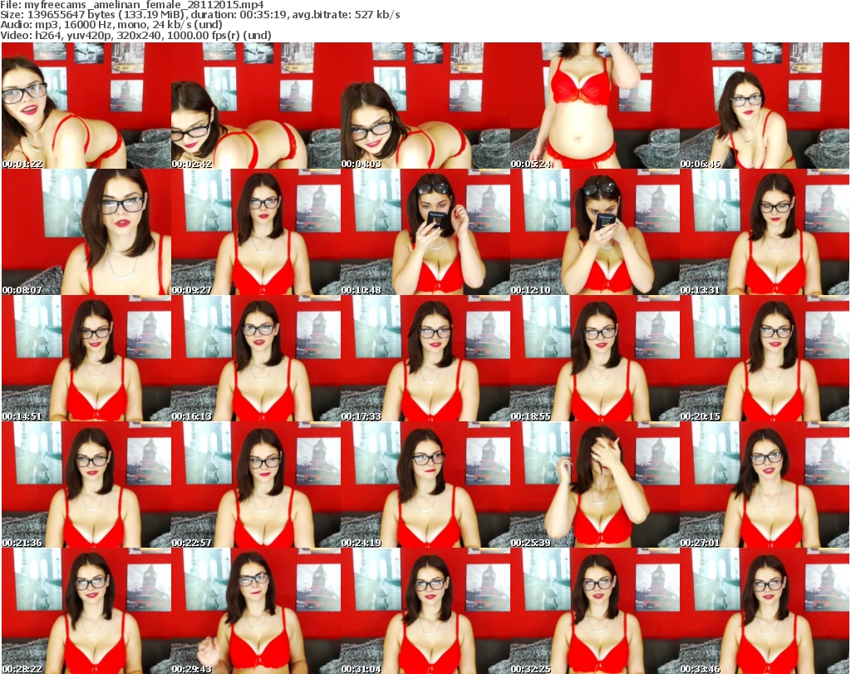This screenshot has width=851, height=674.
Task: Click the thumbnail stamped 00:09:27
Action: pyautogui.click(x=256, y=232)
